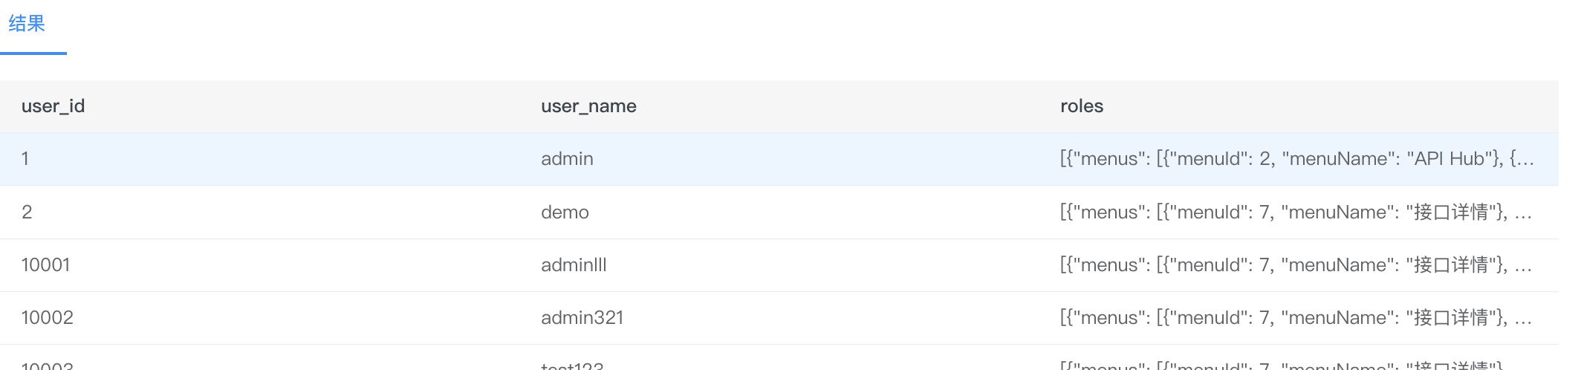This screenshot has height=370, width=1581.
Task: Click the adminlll user_name cell
Action: (x=574, y=265)
